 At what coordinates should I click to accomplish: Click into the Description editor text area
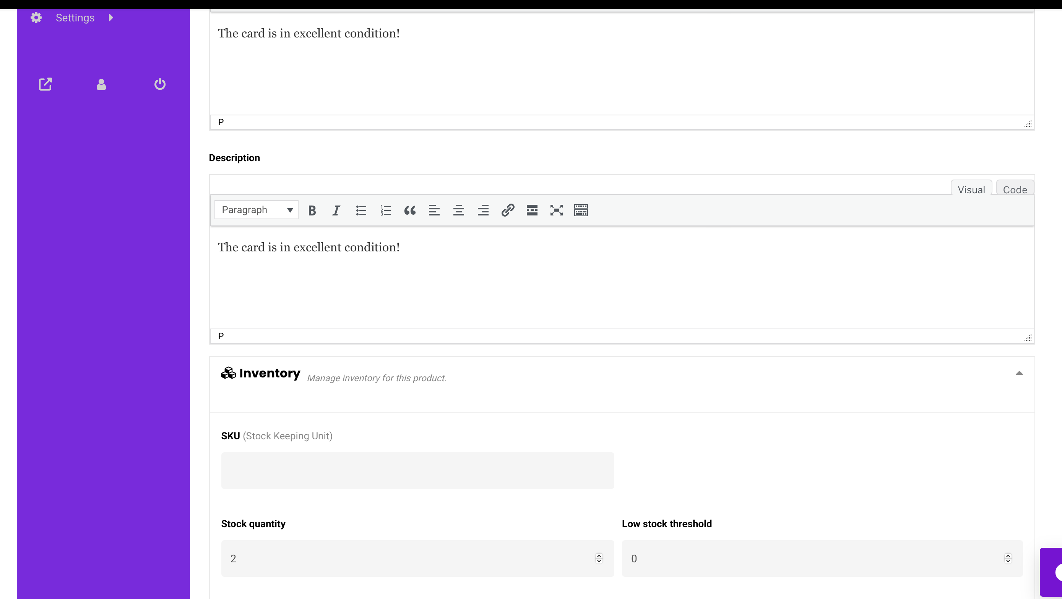622,278
